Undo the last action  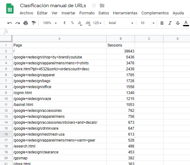10,23
